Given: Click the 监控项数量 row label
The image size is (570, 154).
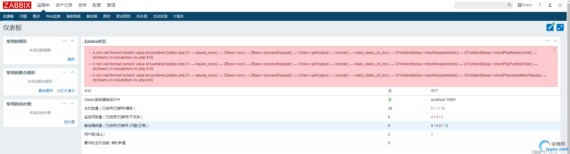Looking at the screenshot, I should click(113, 117).
